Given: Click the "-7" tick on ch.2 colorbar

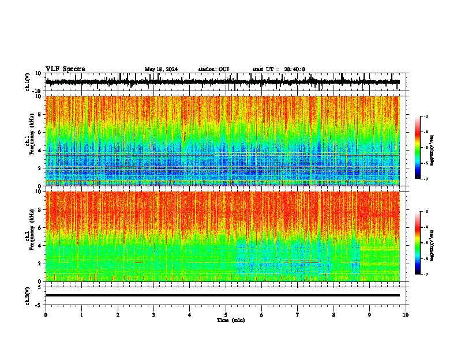Looking at the screenshot, I should click(x=425, y=274).
